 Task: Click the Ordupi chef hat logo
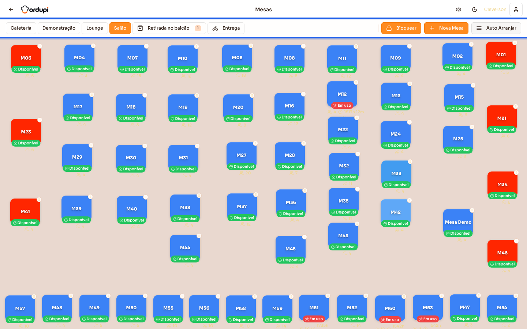coord(35,10)
